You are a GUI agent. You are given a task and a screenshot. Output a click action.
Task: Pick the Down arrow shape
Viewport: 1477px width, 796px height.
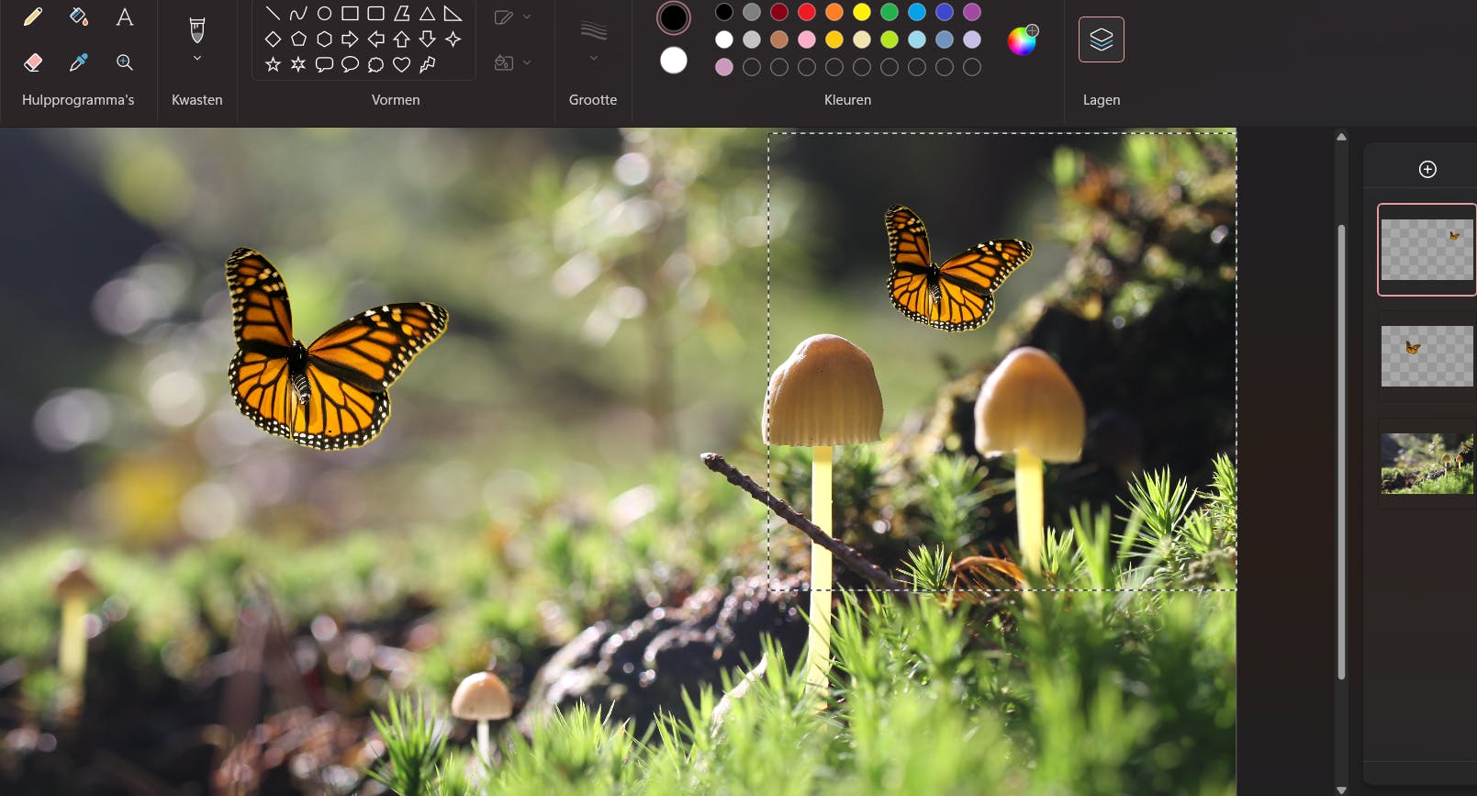(x=427, y=39)
